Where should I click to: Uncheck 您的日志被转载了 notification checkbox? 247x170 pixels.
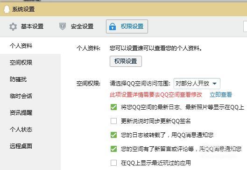click(113, 135)
